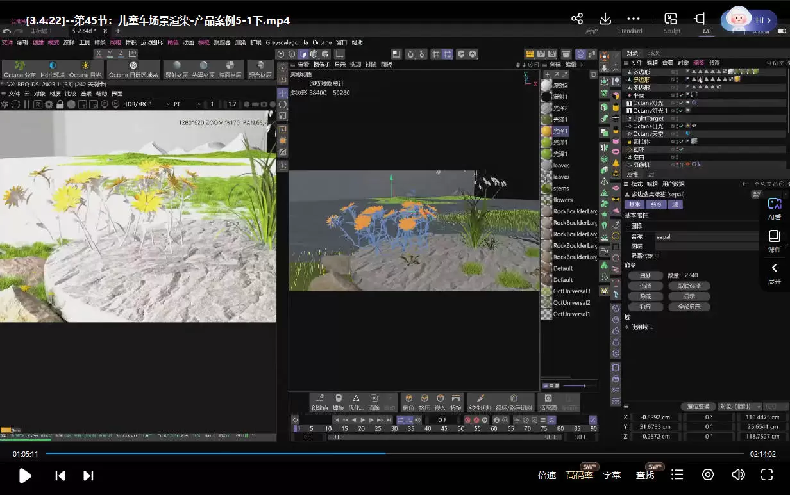Click the Hdri 环境 icon
The image size is (790, 495).
(53, 66)
